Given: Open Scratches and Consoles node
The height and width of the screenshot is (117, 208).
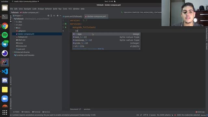Looking at the screenshot, I should coord(25,55).
